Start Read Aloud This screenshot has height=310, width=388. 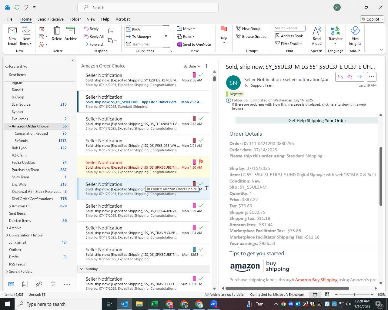coord(317,36)
